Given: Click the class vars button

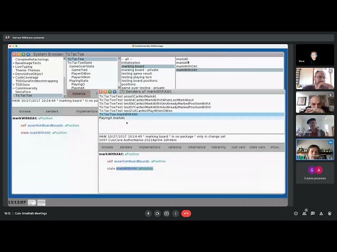Looking at the screenshot, I should click(x=257, y=147).
